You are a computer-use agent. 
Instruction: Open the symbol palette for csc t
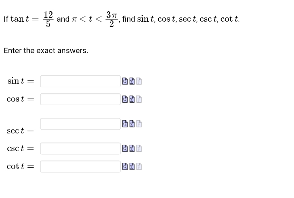pos(132,148)
